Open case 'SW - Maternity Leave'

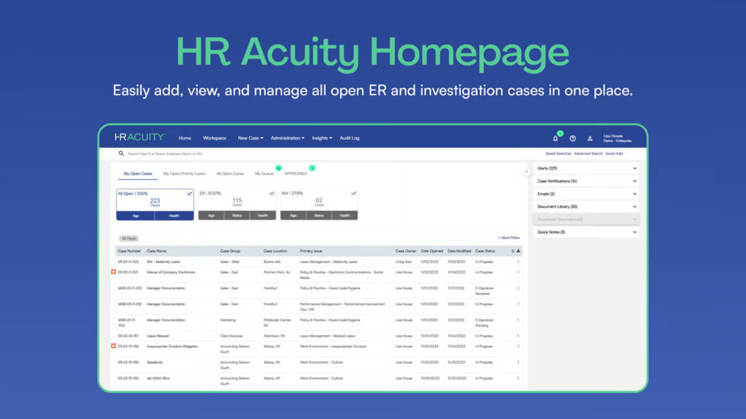(163, 262)
